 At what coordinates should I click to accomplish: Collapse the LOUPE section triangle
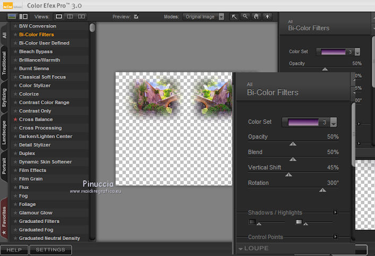point(241,249)
